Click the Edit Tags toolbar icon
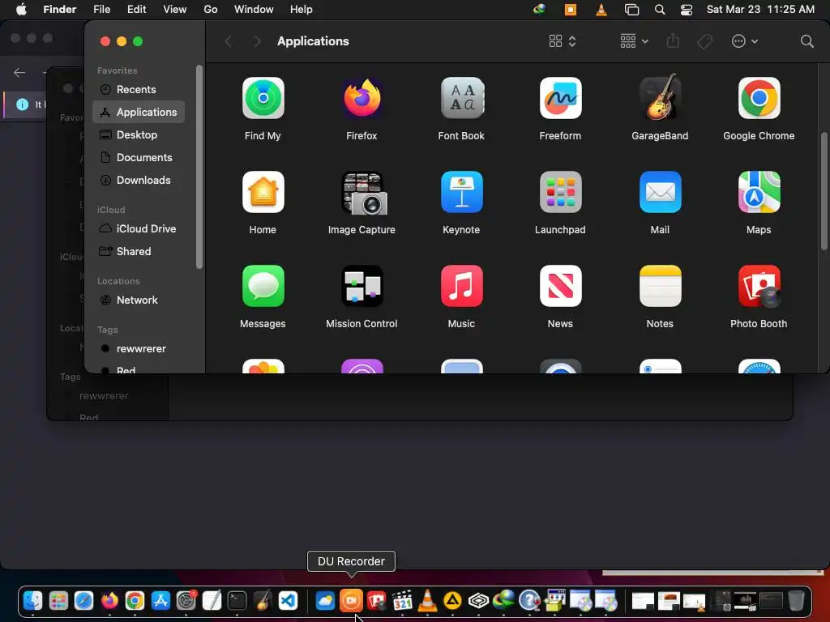This screenshot has height=622, width=830. [x=704, y=41]
